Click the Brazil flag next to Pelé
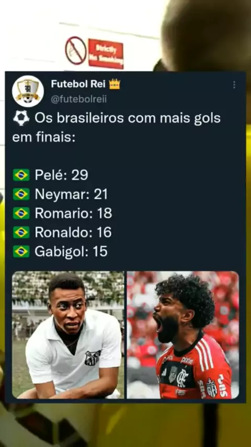The image size is (251, 447). point(21,175)
